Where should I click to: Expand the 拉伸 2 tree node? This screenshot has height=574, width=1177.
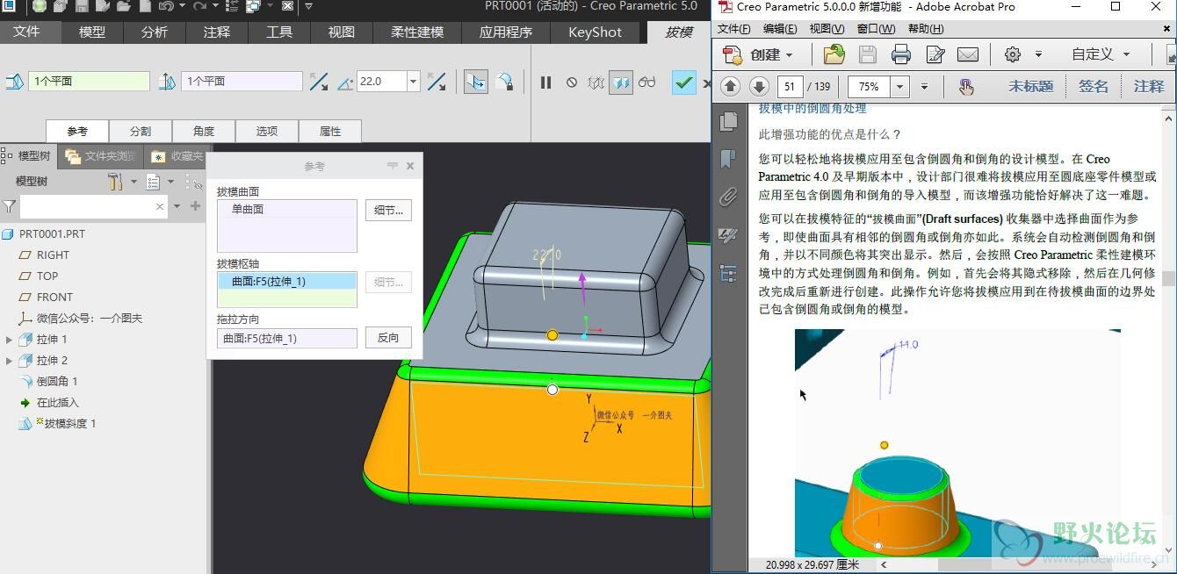[x=9, y=360]
